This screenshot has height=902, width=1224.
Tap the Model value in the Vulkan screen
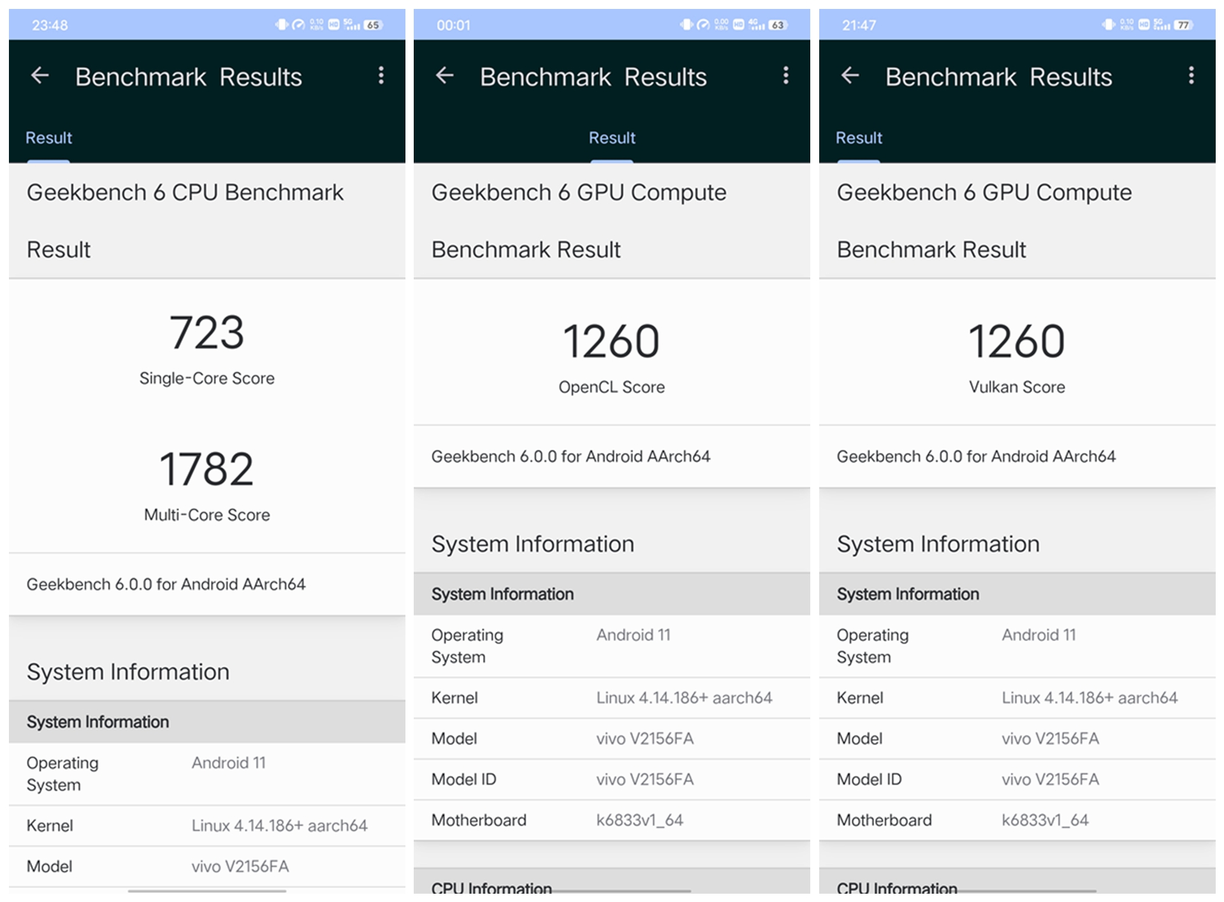click(1050, 739)
